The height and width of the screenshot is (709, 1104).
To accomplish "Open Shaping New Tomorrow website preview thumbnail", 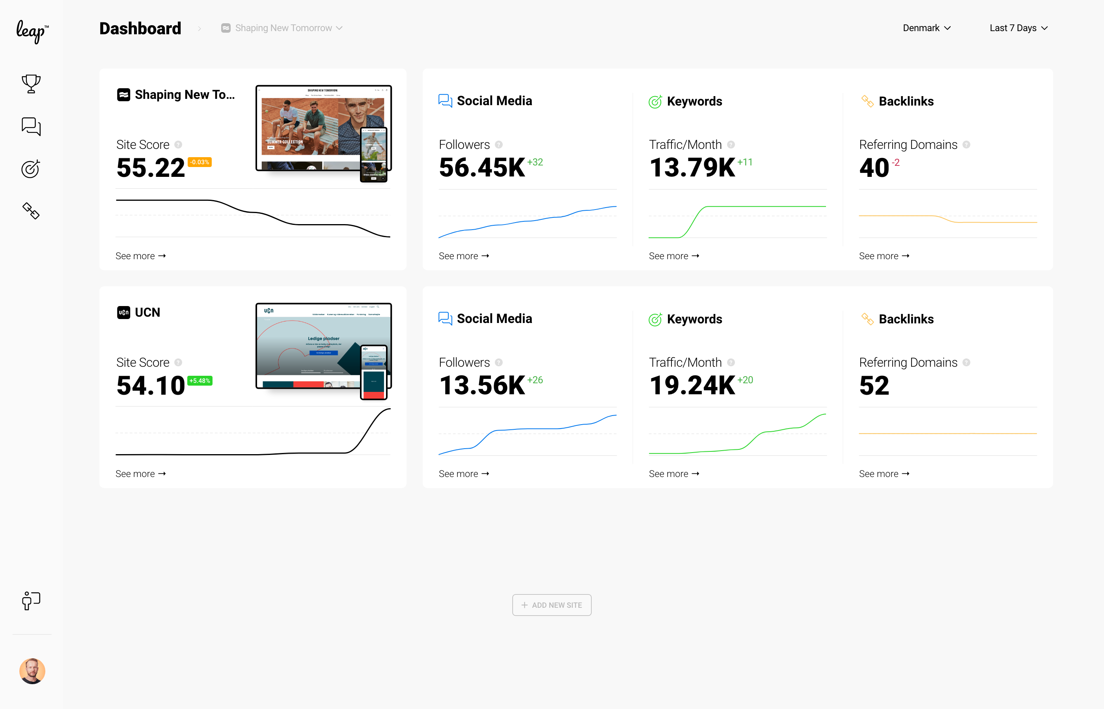I will click(x=323, y=133).
